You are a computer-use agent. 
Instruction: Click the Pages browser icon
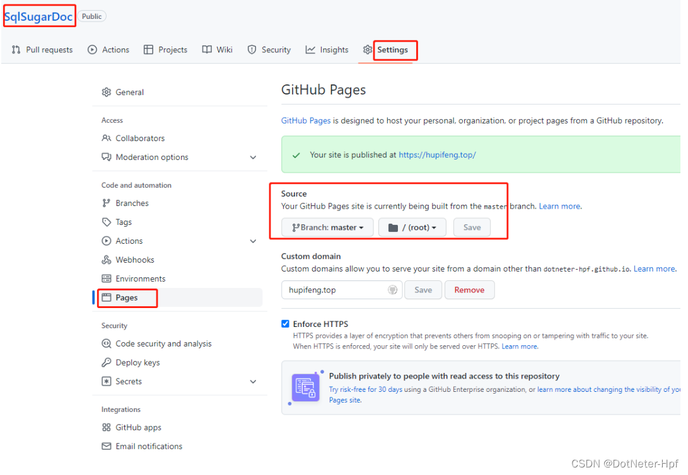(x=106, y=297)
